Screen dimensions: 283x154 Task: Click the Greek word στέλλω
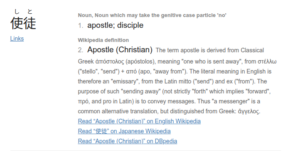267,61
